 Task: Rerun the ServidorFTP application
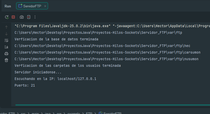click(7, 17)
